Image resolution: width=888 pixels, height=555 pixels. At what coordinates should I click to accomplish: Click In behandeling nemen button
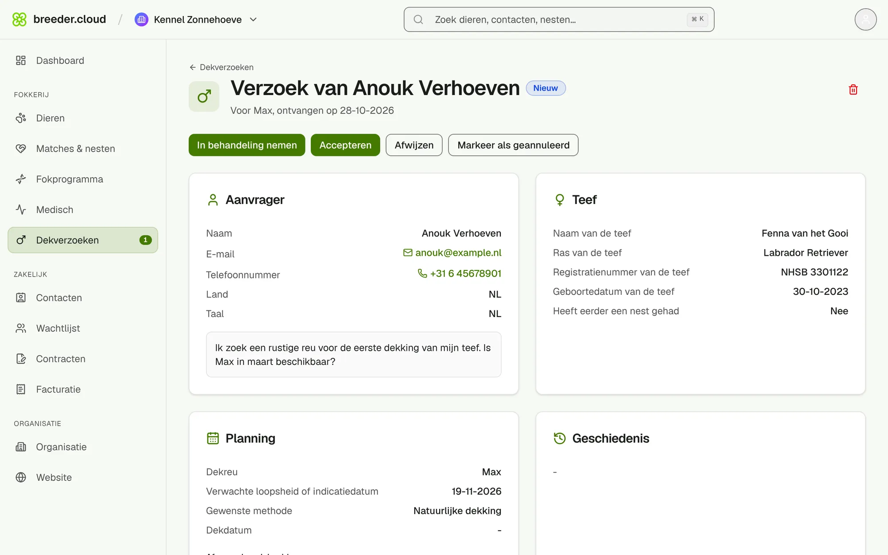(x=247, y=145)
